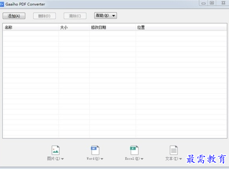Select the text file conversion icon
The width and height of the screenshot is (229, 170).
click(x=174, y=150)
